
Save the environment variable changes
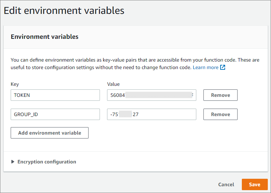tap(255, 184)
